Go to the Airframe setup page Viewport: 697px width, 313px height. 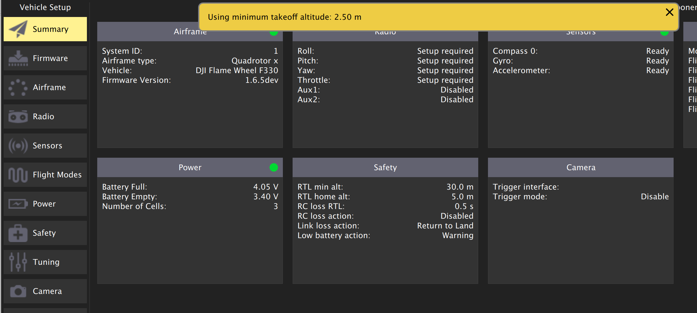click(x=45, y=87)
